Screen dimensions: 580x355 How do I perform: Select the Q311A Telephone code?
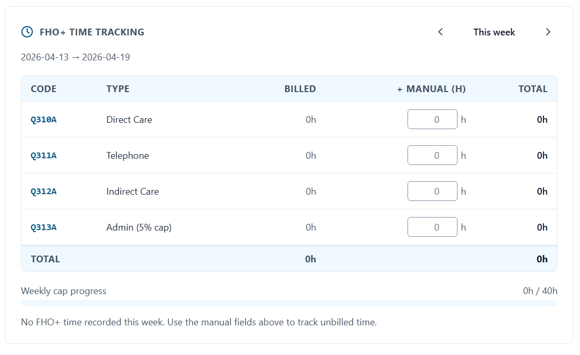(x=43, y=155)
